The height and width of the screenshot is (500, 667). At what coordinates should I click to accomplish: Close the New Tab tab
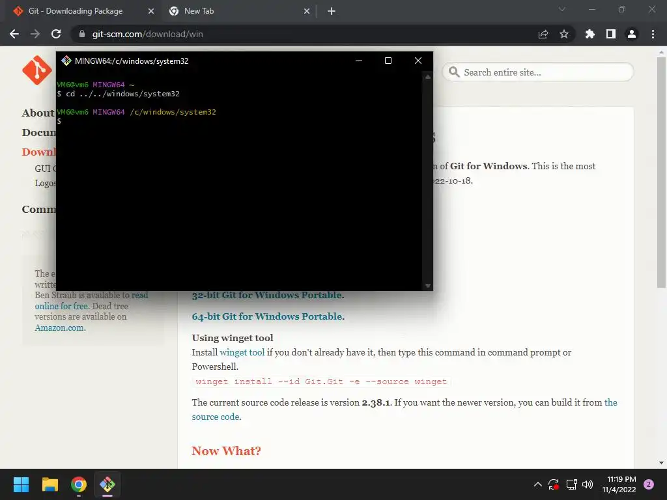[x=307, y=12]
